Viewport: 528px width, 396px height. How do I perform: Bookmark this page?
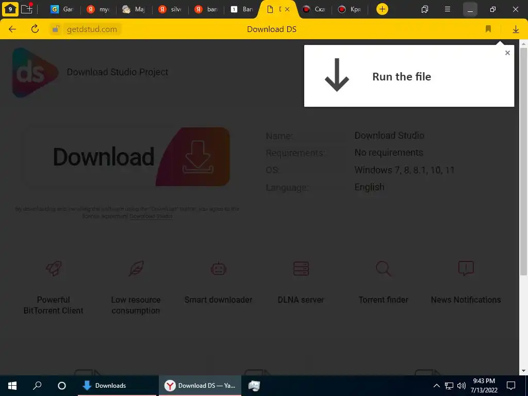point(488,29)
